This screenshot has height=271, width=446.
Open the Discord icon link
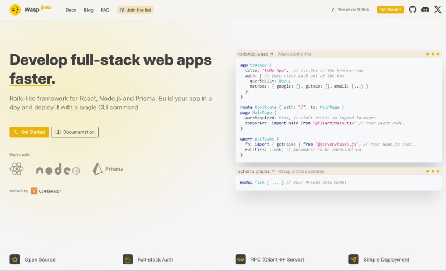click(425, 9)
